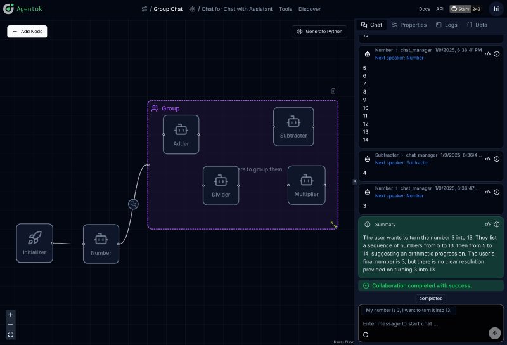Select the Adder agent node

(x=181, y=134)
